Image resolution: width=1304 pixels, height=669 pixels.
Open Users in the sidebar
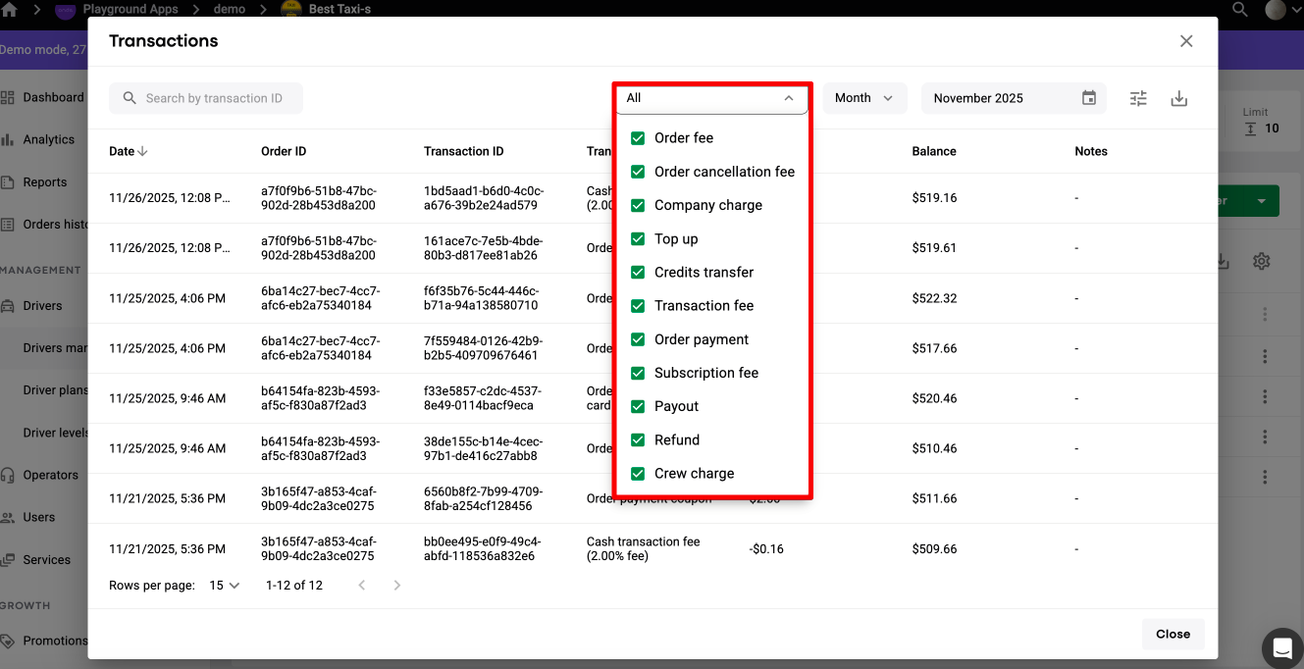39,517
